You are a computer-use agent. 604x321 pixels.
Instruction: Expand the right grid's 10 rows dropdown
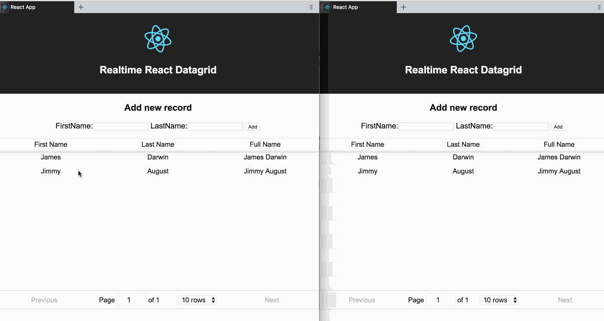[x=499, y=300]
